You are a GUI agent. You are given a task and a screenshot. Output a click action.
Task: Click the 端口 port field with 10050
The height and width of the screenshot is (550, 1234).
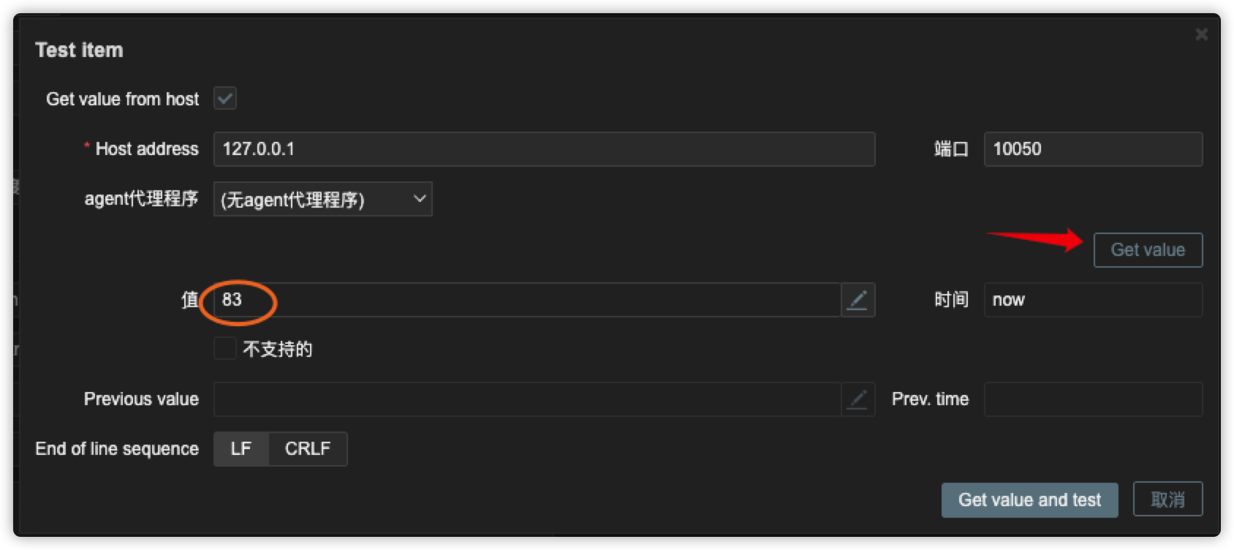click(1093, 149)
